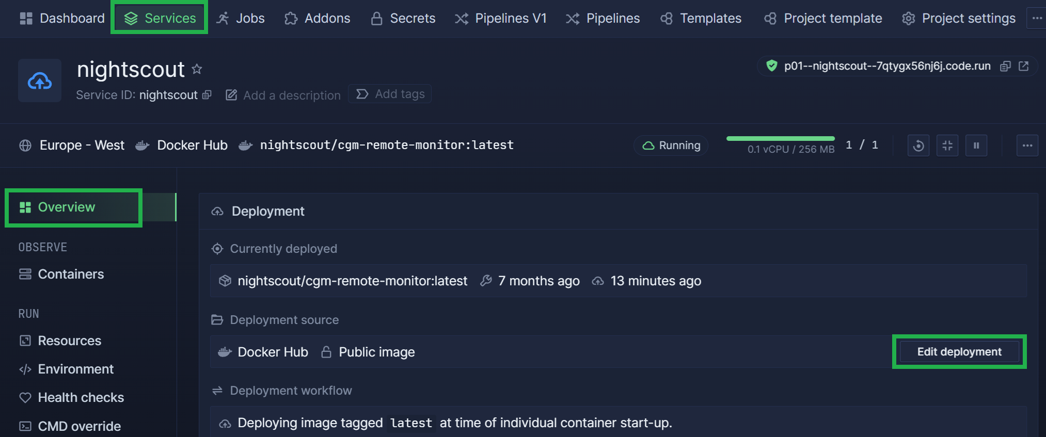Click the restart service icon
This screenshot has height=437, width=1046.
(x=918, y=145)
